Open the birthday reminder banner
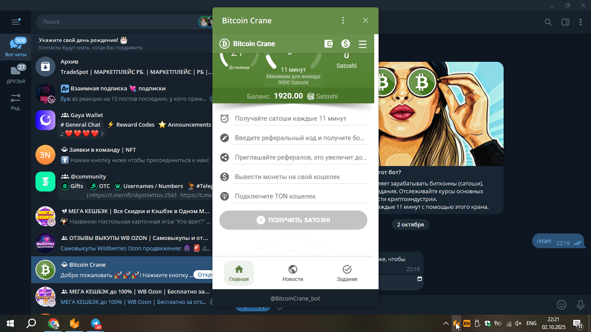The height and width of the screenshot is (332, 591). [x=122, y=43]
